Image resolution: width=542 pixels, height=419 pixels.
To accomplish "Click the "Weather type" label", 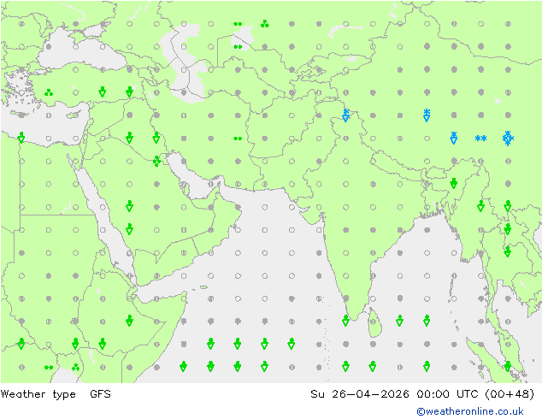I will (38, 394).
